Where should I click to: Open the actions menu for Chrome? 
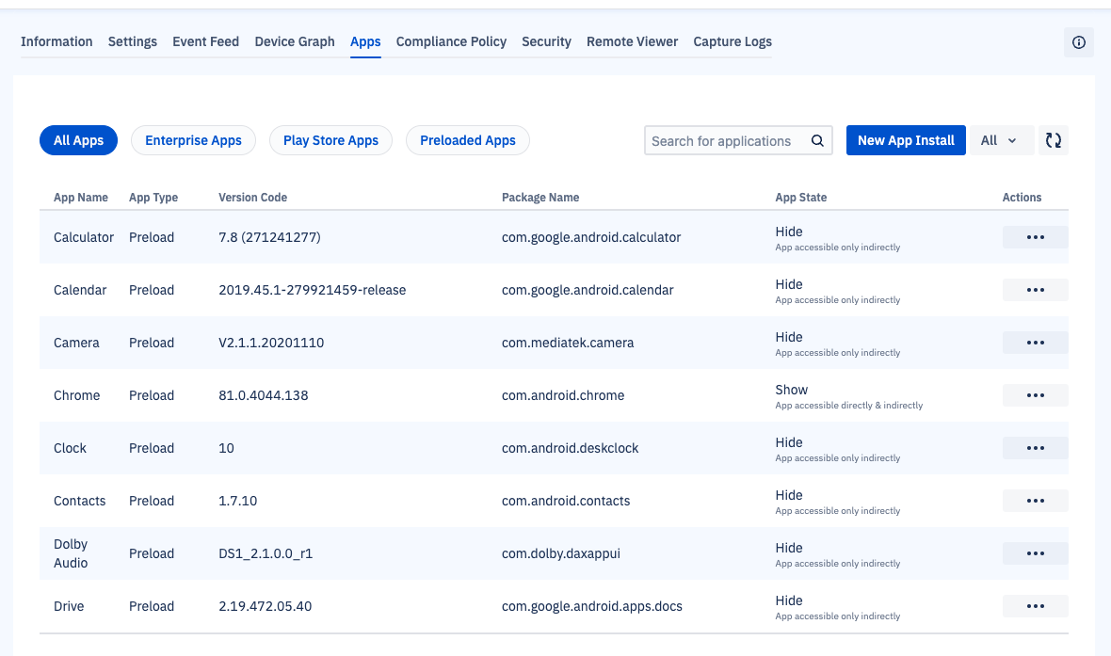[x=1035, y=395]
